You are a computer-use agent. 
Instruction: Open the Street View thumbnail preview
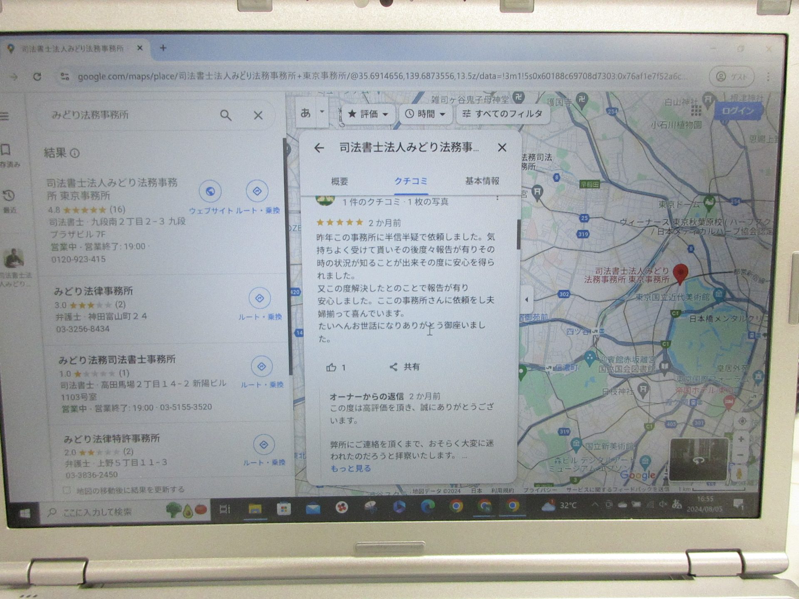click(698, 460)
